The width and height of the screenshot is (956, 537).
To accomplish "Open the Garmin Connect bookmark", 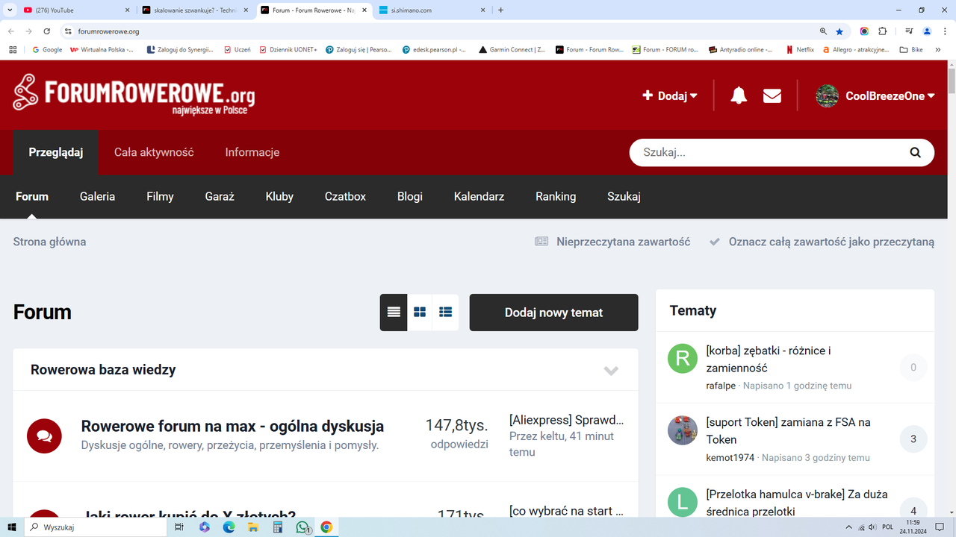I will pyautogui.click(x=512, y=50).
